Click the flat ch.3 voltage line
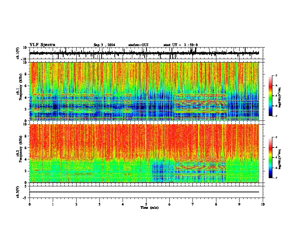 [144, 192]
